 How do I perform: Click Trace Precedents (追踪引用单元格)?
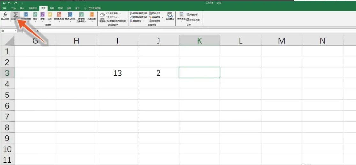point(139,13)
